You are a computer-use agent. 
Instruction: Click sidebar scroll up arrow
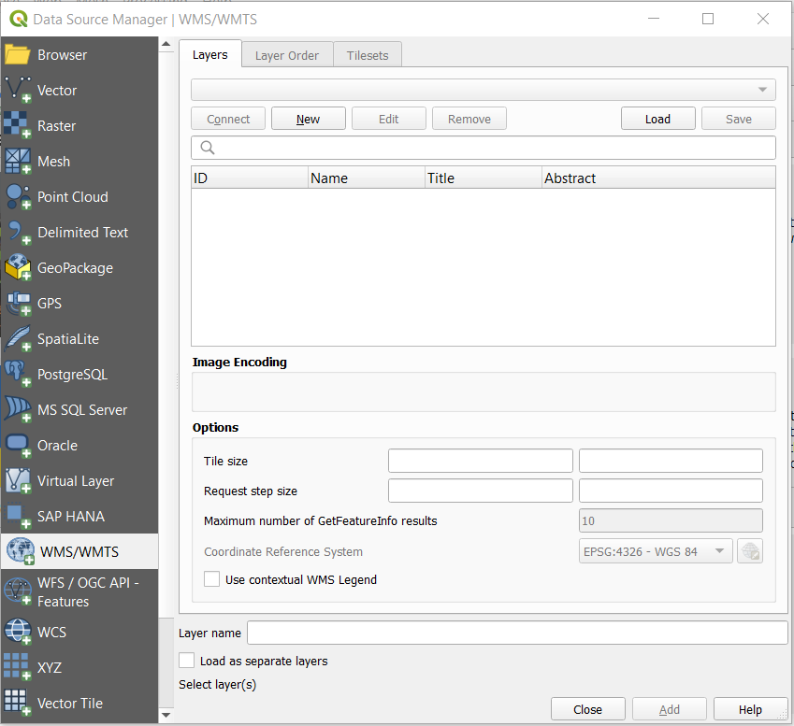166,45
